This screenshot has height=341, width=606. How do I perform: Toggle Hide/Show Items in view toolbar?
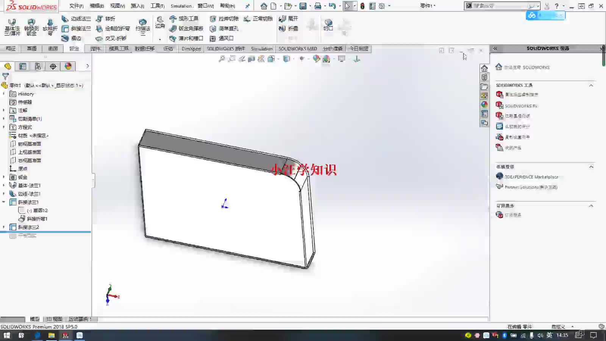coord(301,59)
